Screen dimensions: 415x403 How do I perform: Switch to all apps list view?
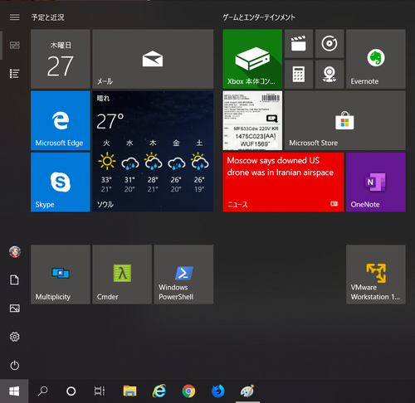(15, 74)
